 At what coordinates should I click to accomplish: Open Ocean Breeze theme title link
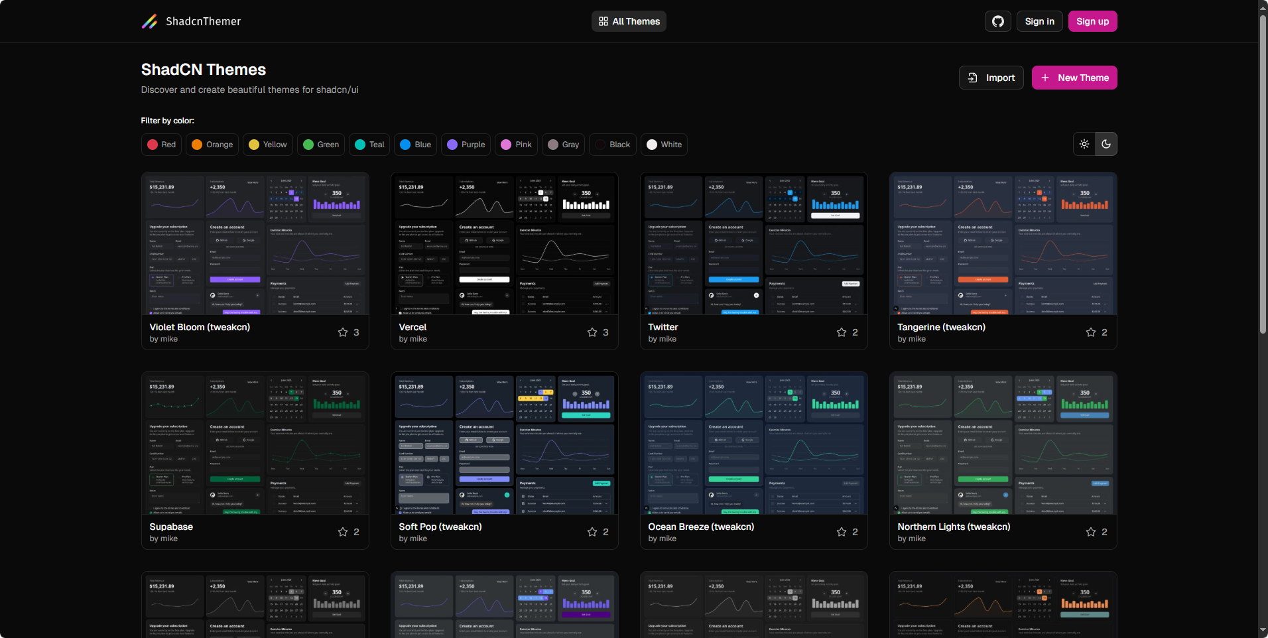(x=701, y=527)
